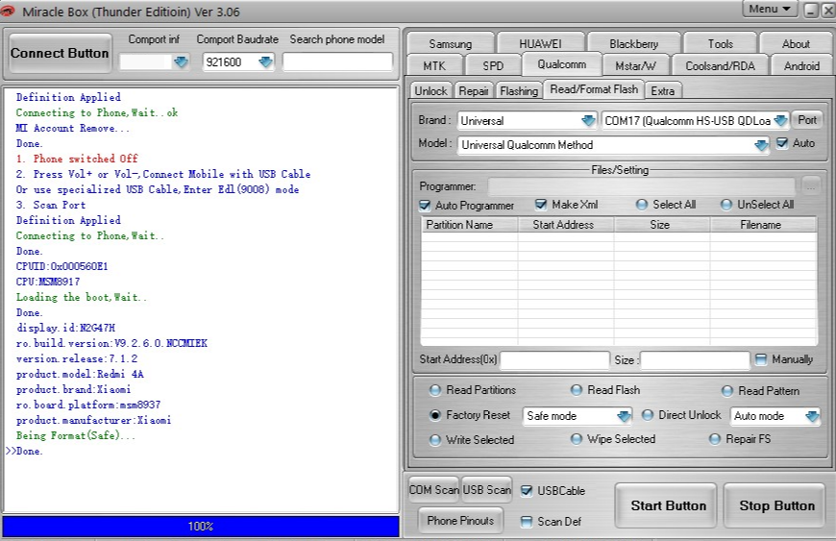Click the Programmer file path field
This screenshot has height=541, width=836.
(x=641, y=186)
